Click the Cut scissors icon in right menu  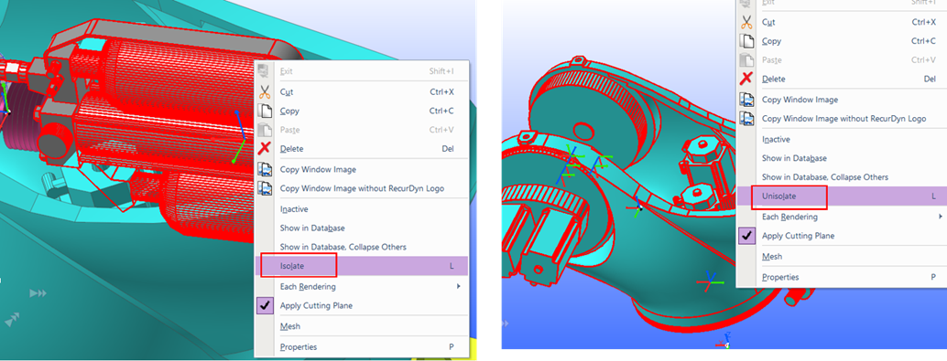click(747, 22)
